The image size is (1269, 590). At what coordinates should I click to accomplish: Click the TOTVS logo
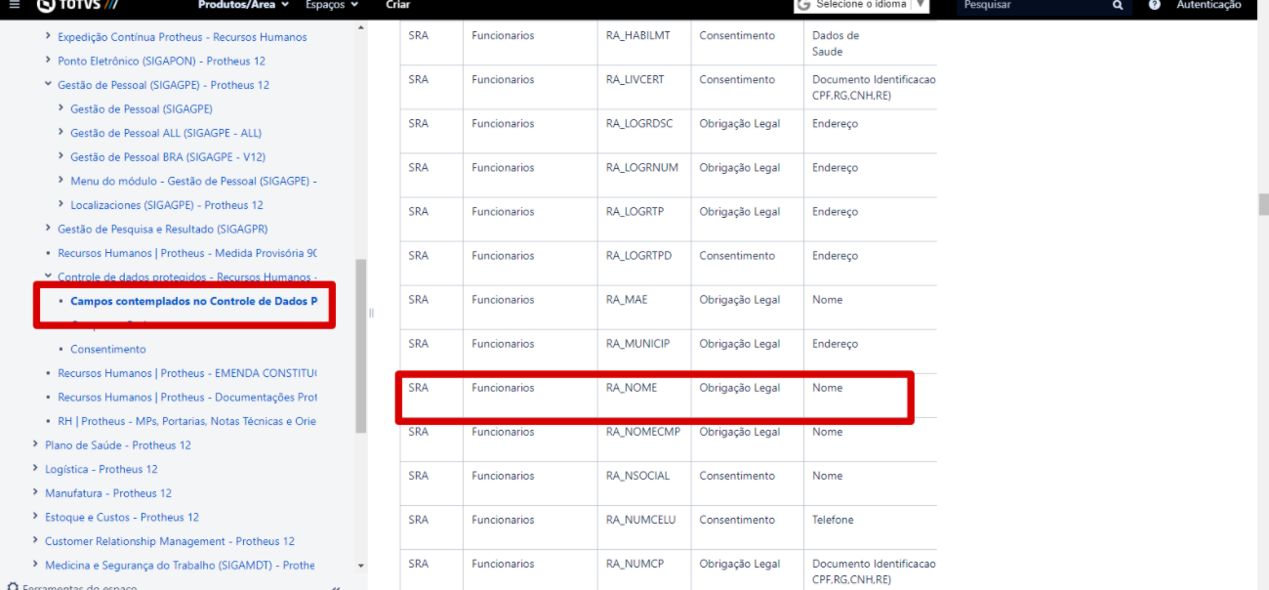[x=77, y=5]
